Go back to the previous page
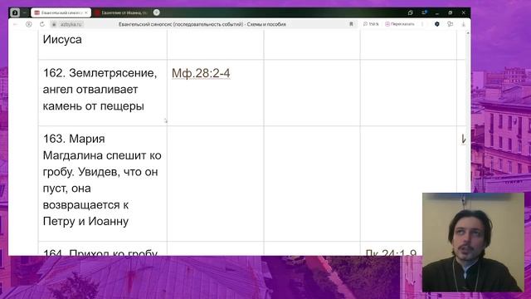 pos(15,24)
